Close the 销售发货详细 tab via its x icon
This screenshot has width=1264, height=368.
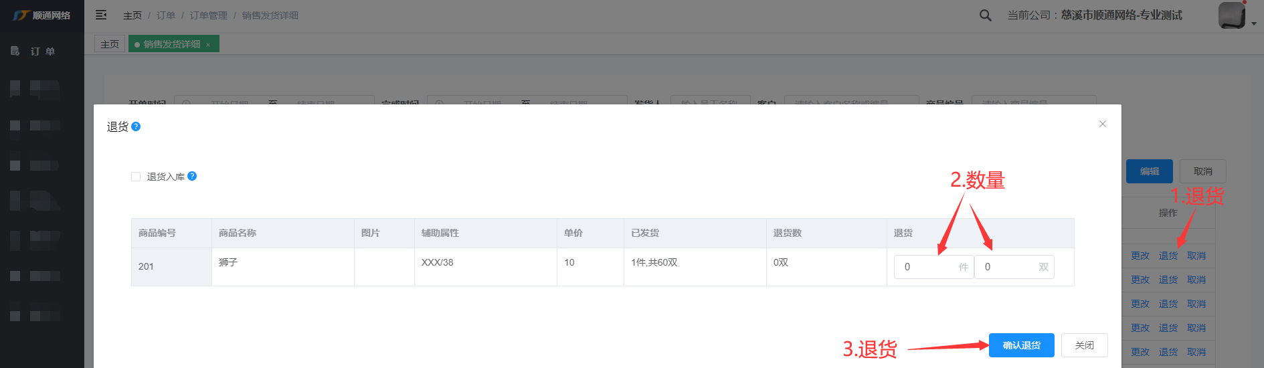point(208,45)
